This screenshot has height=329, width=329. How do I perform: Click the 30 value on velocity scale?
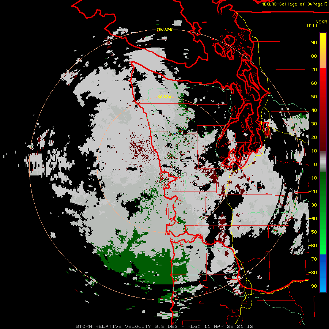coord(314,124)
